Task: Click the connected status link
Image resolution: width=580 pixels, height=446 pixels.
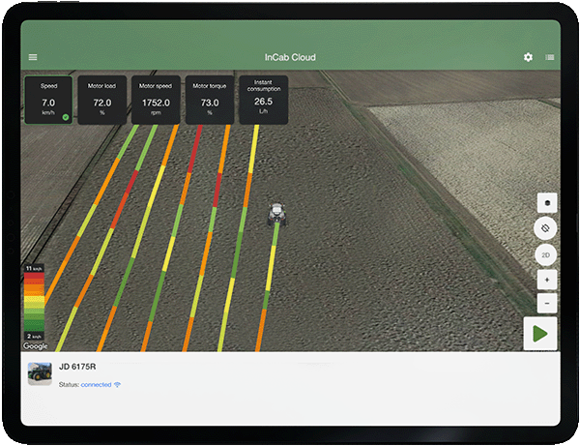Action: [96, 384]
